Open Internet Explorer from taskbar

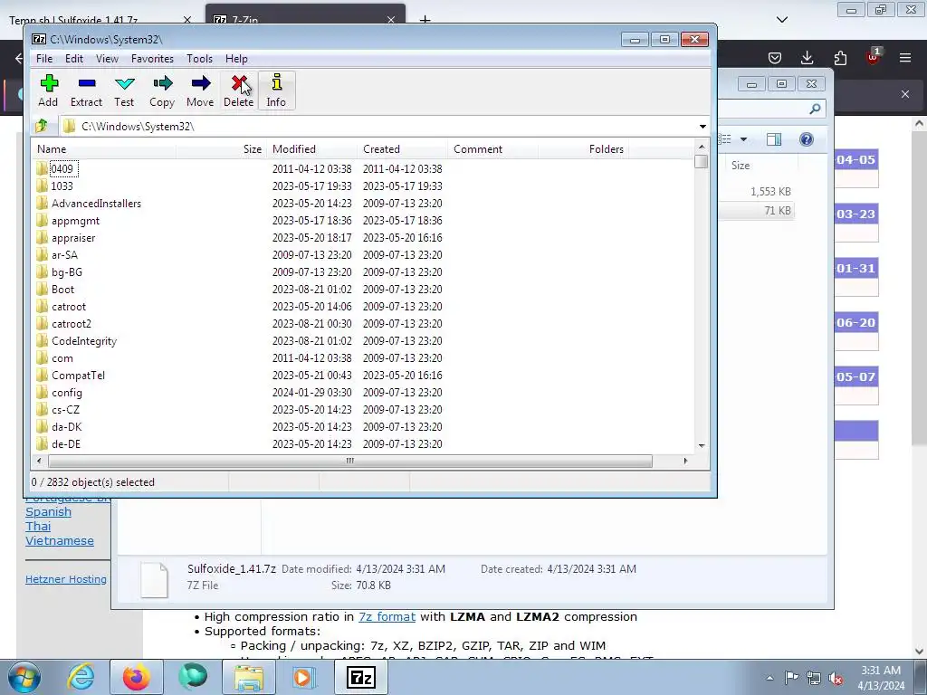pos(81,677)
